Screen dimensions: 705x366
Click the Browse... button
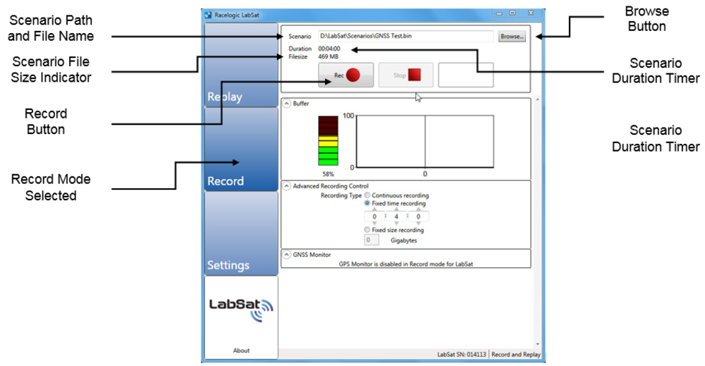coord(512,37)
